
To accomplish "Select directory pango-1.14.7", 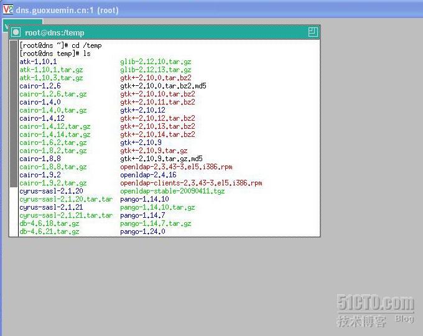I will (142, 215).
